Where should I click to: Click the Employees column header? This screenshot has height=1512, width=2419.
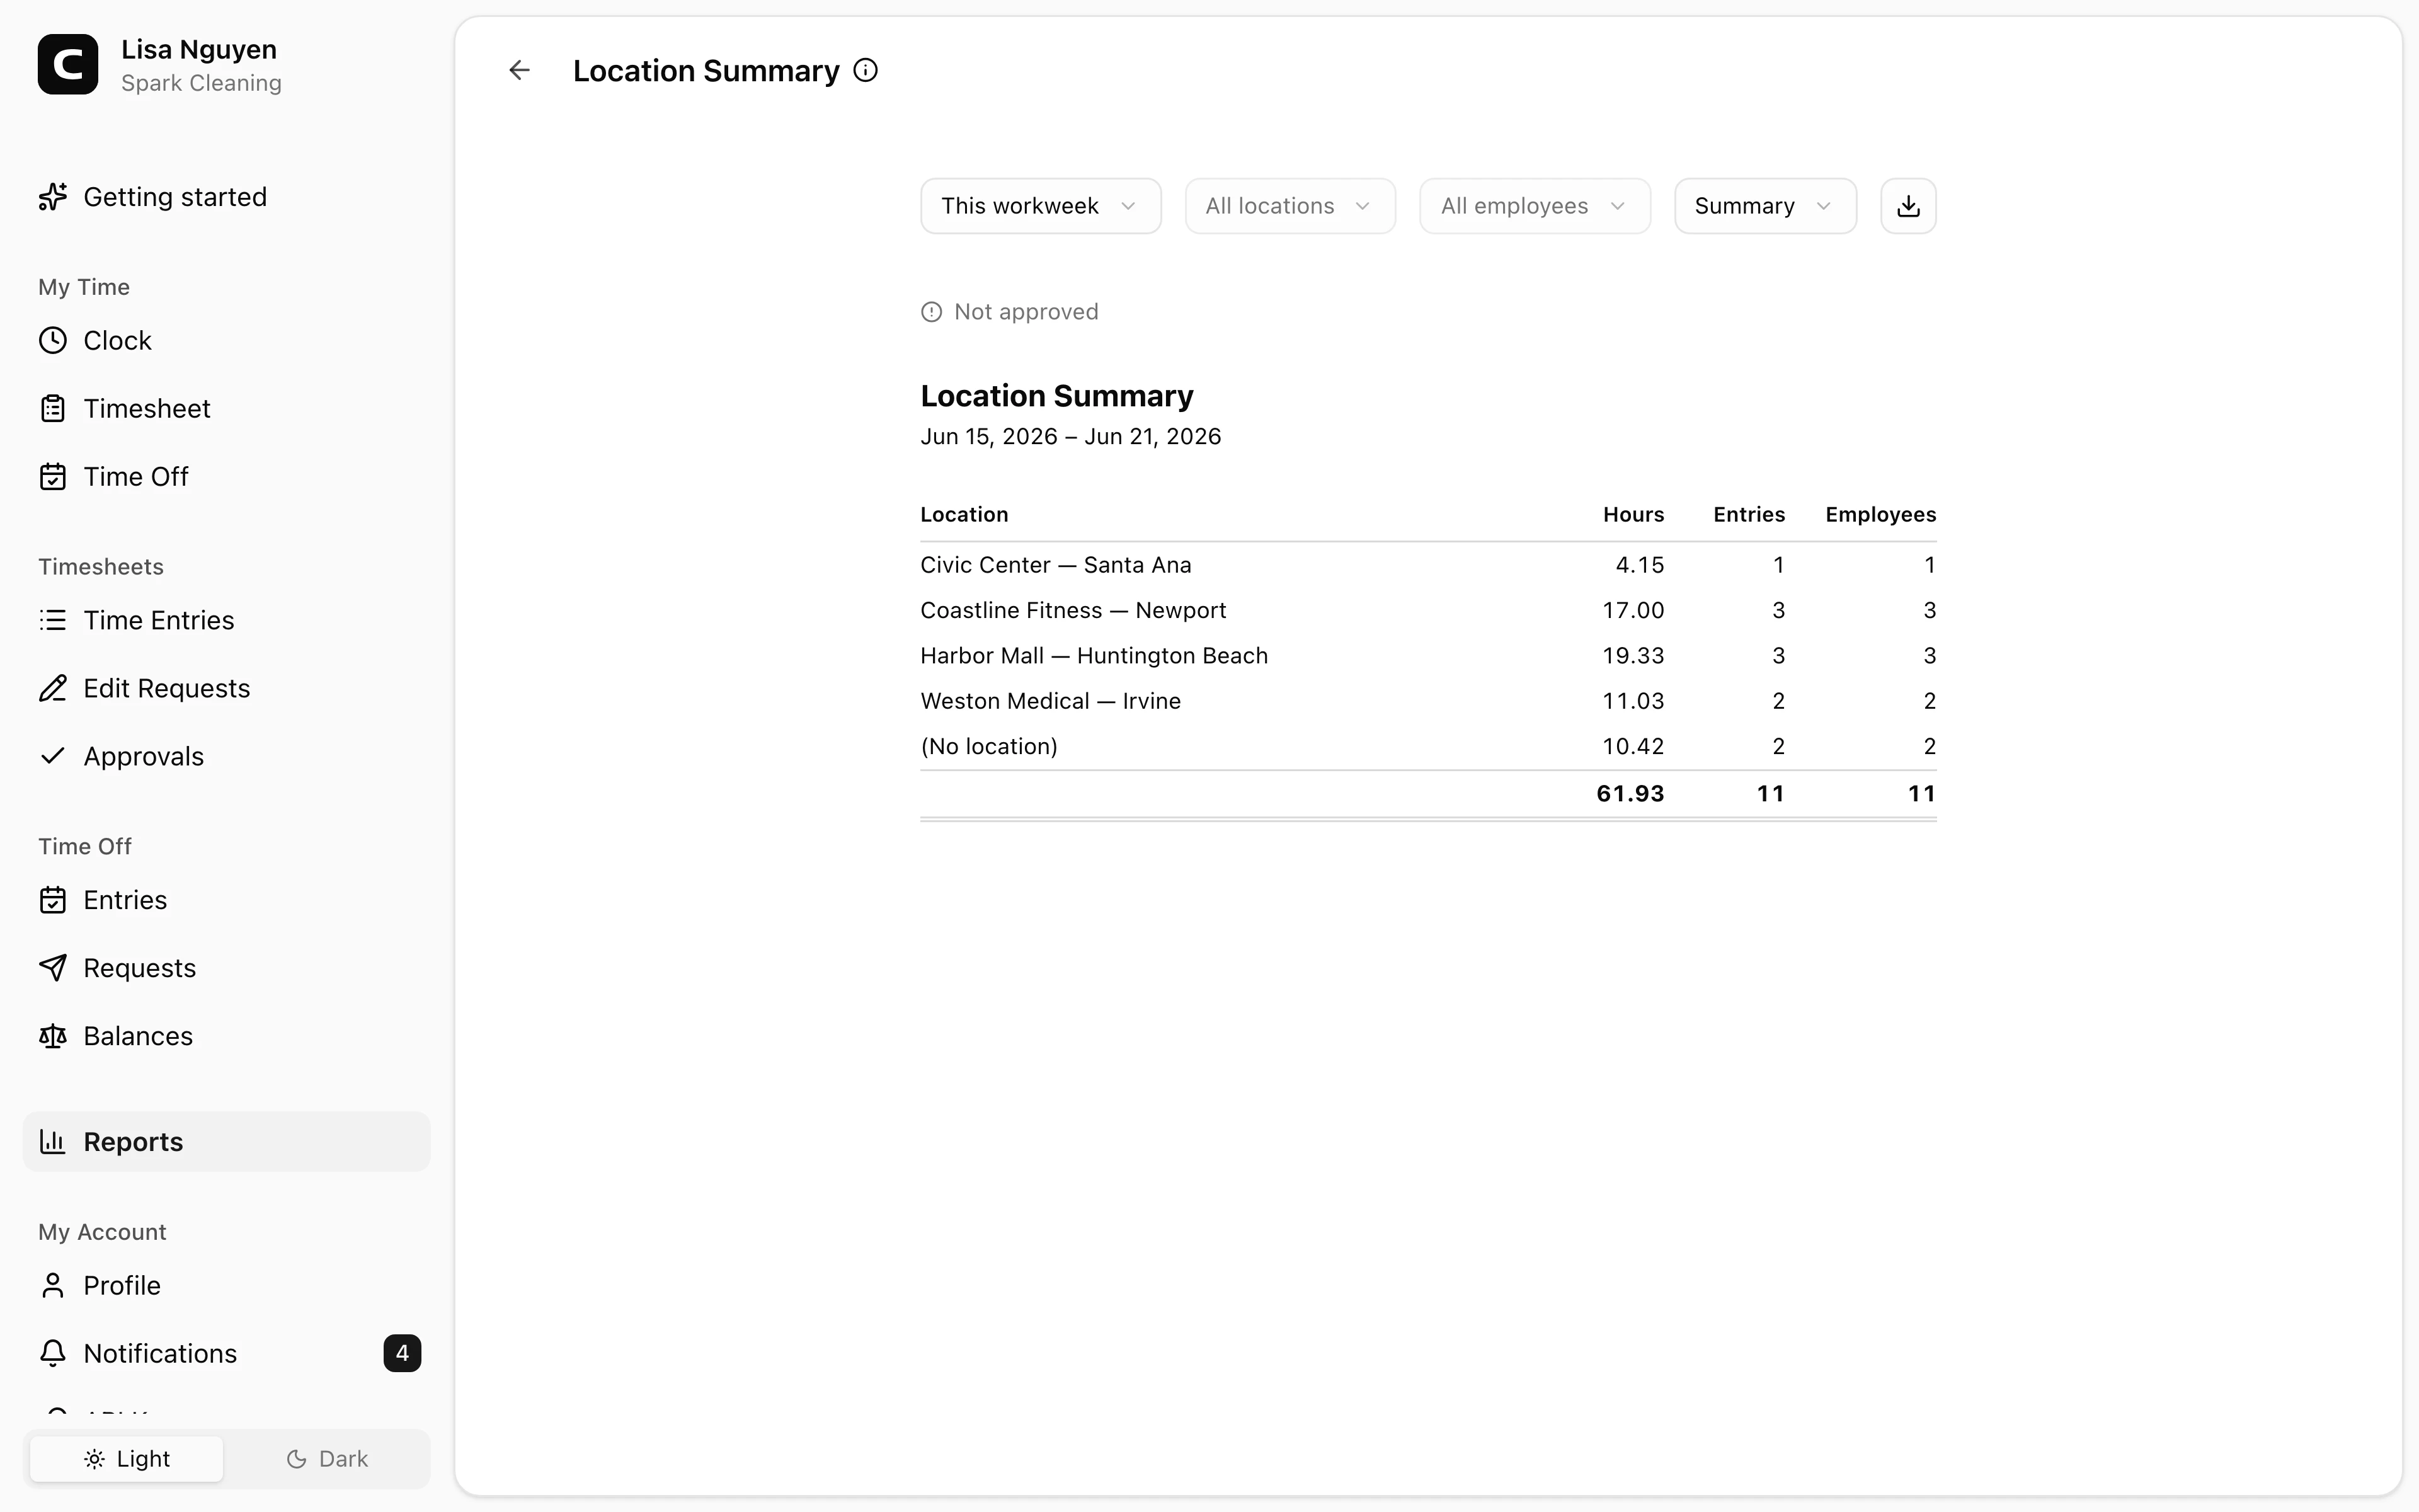(x=1880, y=514)
